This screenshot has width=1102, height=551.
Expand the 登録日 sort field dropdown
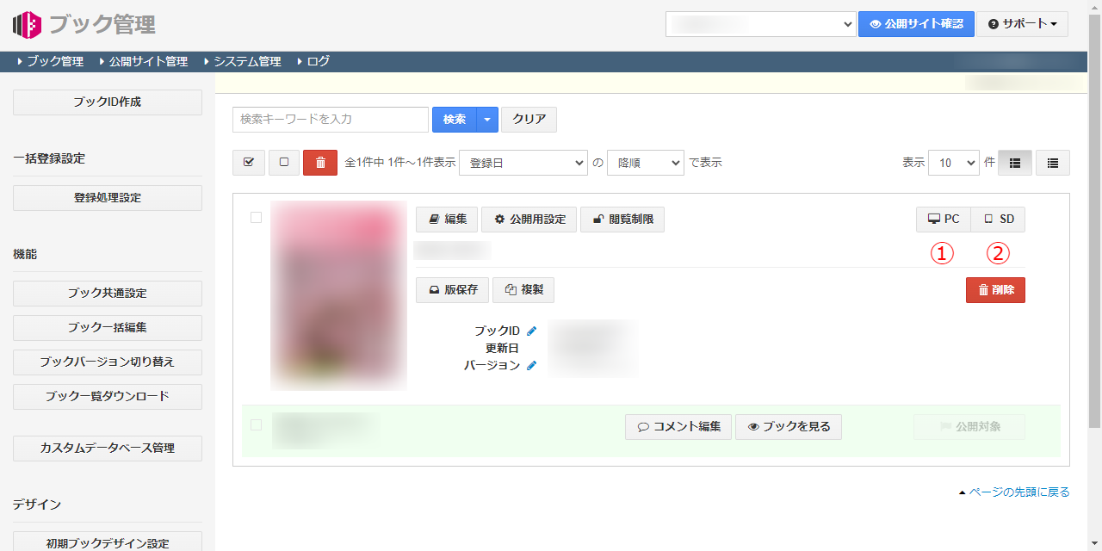pos(523,163)
